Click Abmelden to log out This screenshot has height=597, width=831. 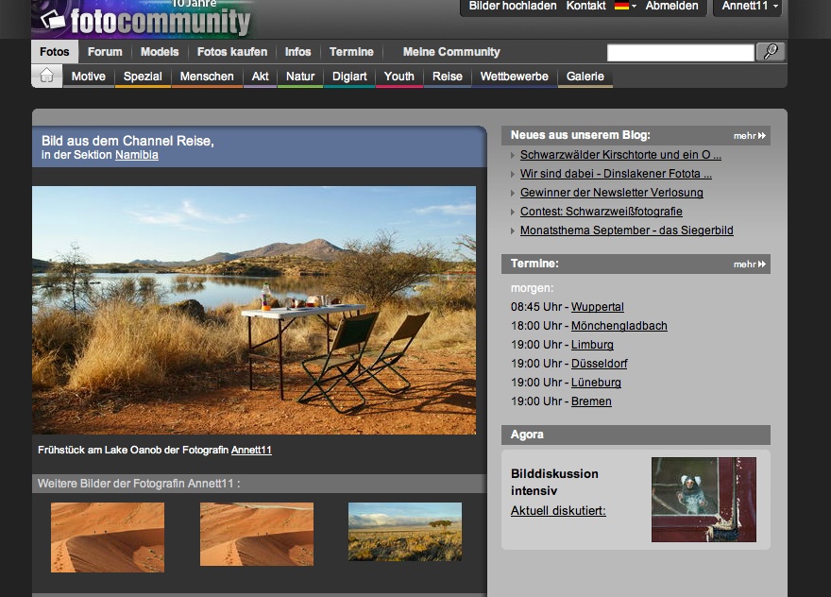671,6
